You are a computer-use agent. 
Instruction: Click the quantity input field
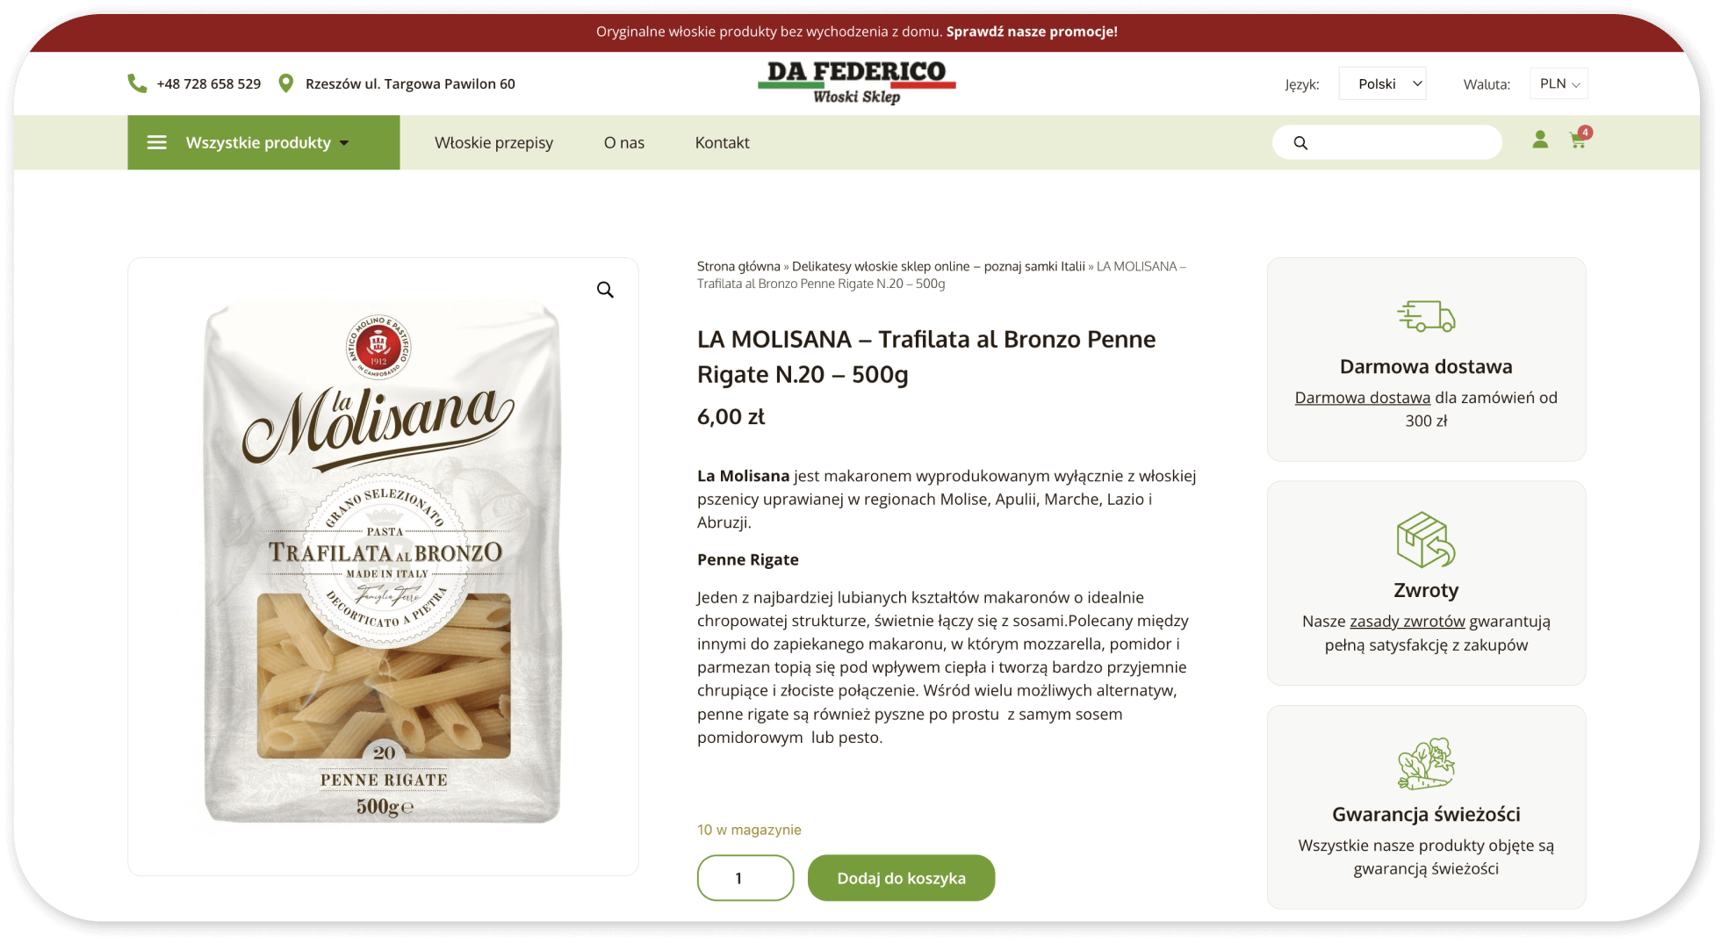click(x=745, y=878)
